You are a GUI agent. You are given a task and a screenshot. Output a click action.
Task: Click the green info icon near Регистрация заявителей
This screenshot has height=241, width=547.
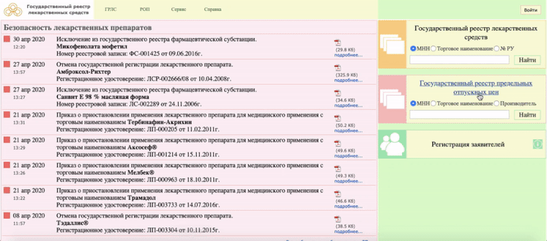point(538,144)
